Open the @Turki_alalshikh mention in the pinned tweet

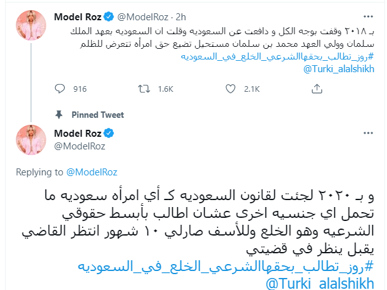[x=320, y=283]
